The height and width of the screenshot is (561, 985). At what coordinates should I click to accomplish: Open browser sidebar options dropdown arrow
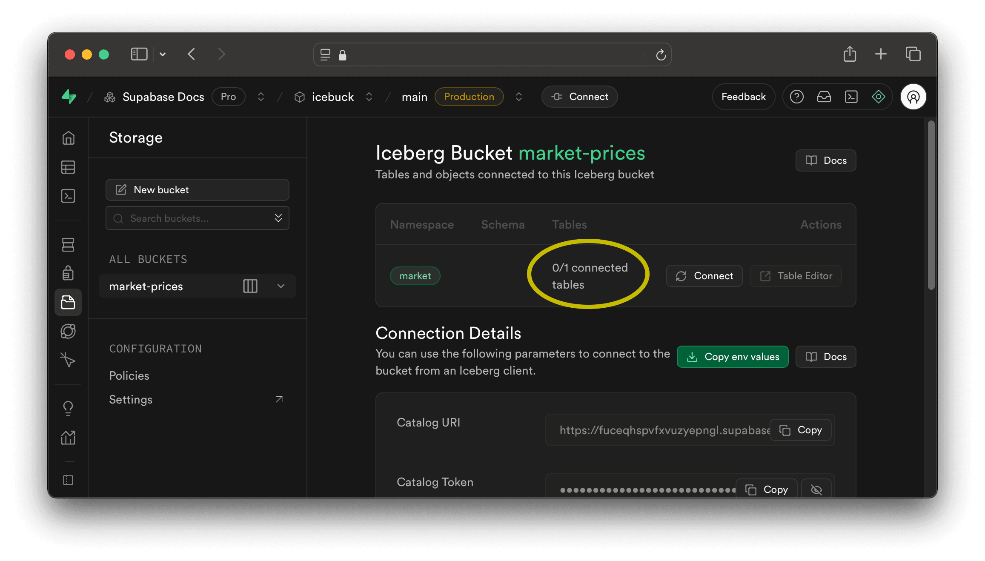click(163, 54)
